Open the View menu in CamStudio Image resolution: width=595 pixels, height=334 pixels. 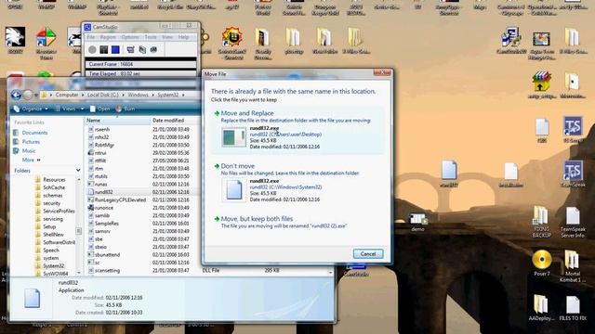click(x=167, y=37)
